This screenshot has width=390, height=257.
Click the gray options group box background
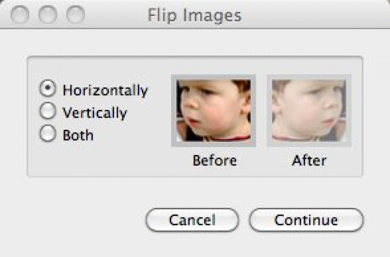pos(104,161)
